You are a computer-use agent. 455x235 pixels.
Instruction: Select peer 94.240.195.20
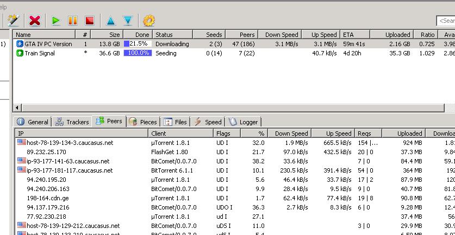pyautogui.click(x=46, y=180)
